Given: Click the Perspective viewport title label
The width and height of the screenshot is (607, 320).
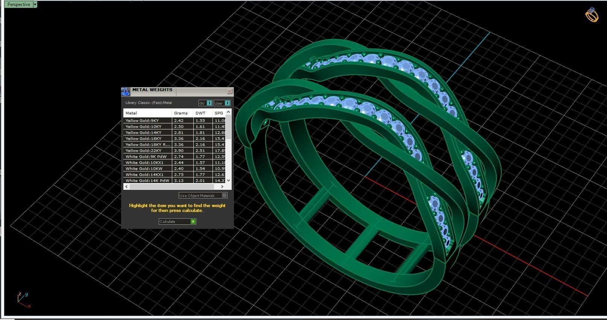Looking at the screenshot, I should tap(18, 5).
